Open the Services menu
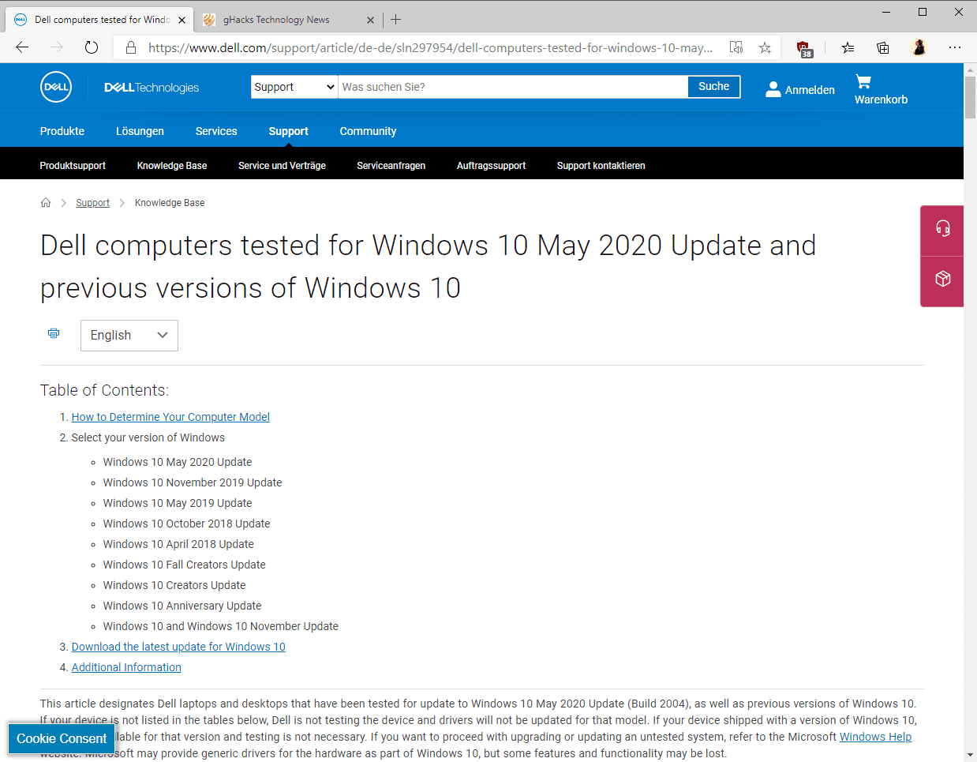Image resolution: width=977 pixels, height=762 pixels. [x=216, y=131]
